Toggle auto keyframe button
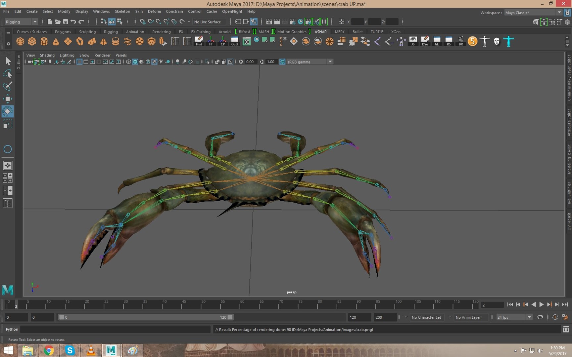 click(555, 317)
